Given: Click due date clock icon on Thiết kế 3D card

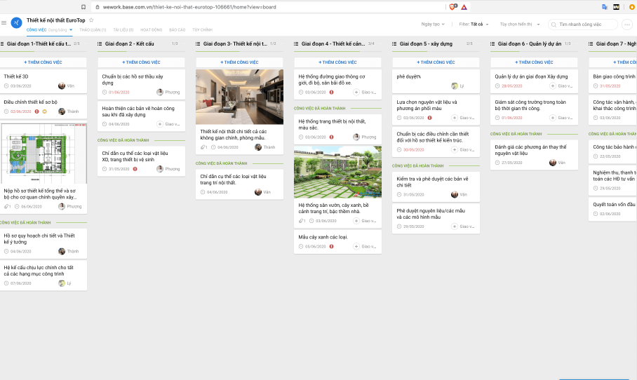Looking at the screenshot, I should pyautogui.click(x=6, y=86).
